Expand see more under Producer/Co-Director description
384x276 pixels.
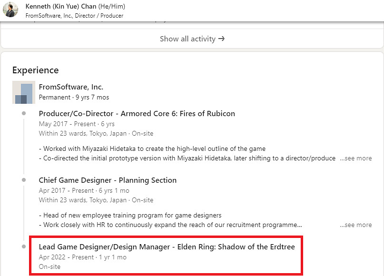[355, 158]
